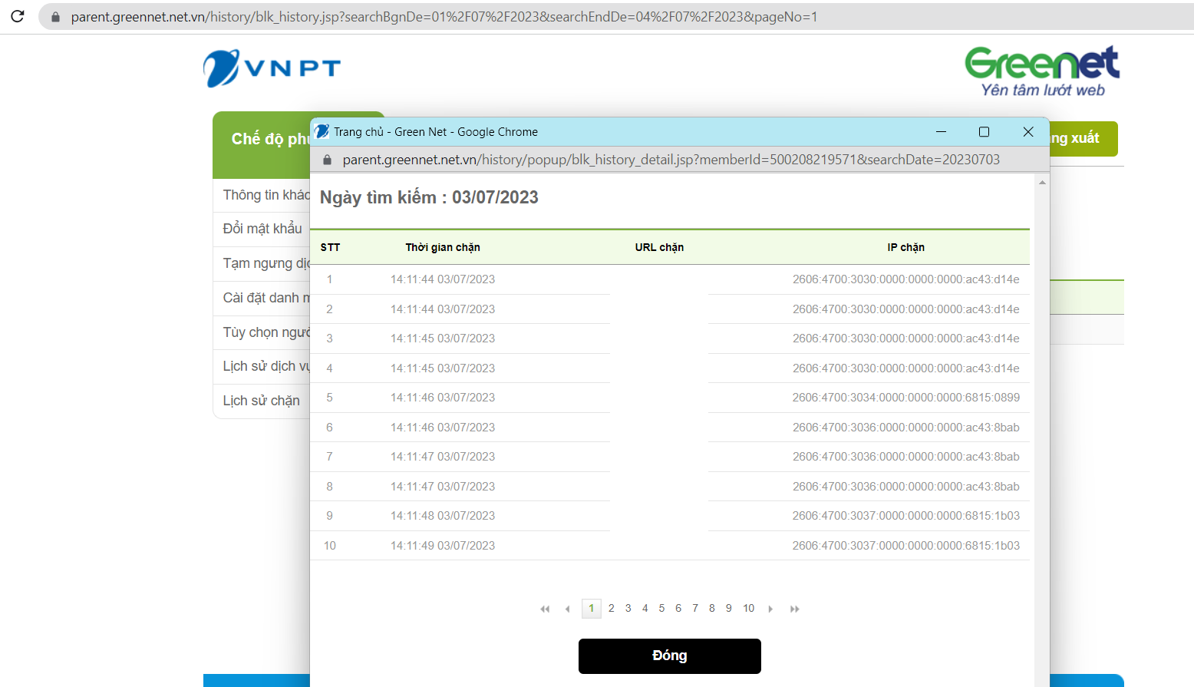This screenshot has width=1194, height=687.
Task: Open page 10 of block history
Action: coord(748,608)
